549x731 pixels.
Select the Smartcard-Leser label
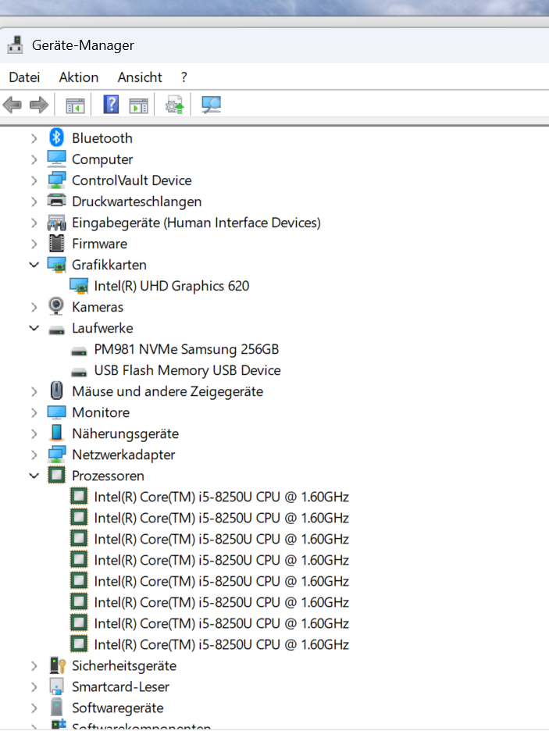point(121,686)
